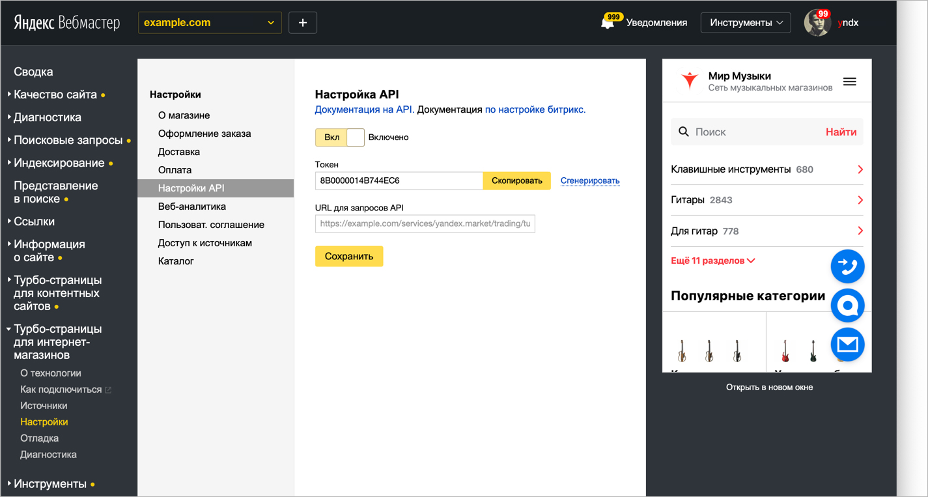Click the Токен value field
The image size is (928, 497).
tap(399, 181)
